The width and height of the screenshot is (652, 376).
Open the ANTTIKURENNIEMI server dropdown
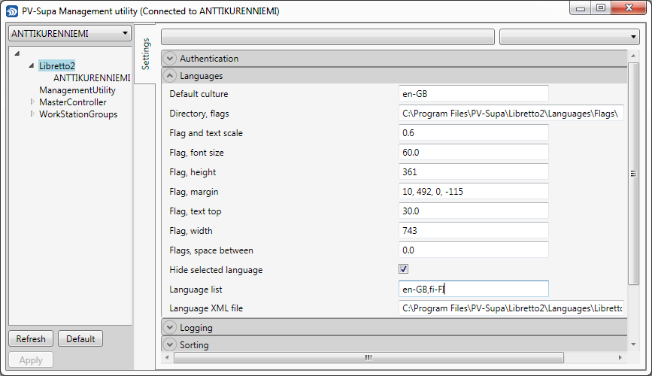click(x=124, y=34)
